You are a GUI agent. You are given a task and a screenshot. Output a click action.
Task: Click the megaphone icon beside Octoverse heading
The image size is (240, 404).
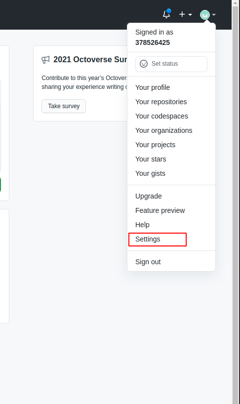click(x=45, y=60)
